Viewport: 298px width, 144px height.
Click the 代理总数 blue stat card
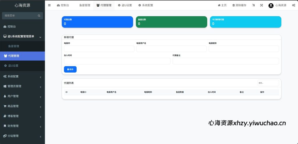(x=97, y=22)
